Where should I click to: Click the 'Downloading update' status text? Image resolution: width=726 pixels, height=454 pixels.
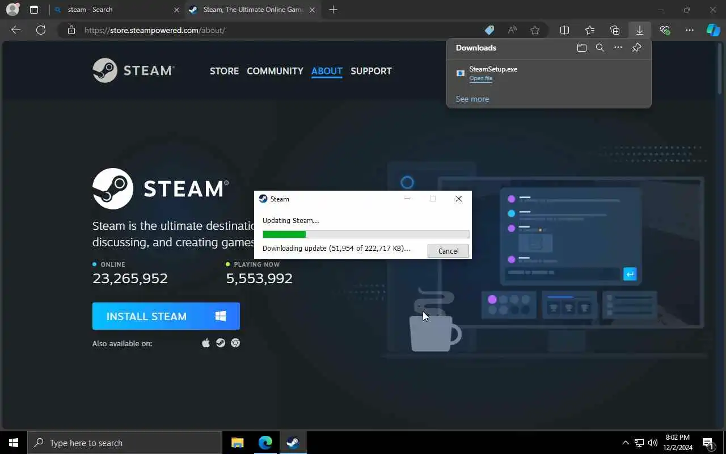click(x=336, y=249)
